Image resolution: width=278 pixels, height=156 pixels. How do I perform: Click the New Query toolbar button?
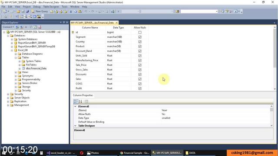click(40, 12)
